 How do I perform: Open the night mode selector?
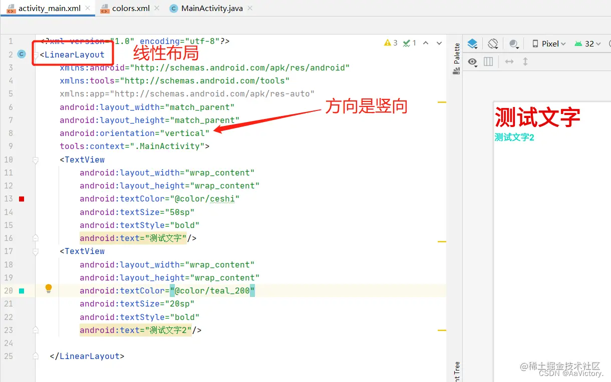tap(514, 44)
